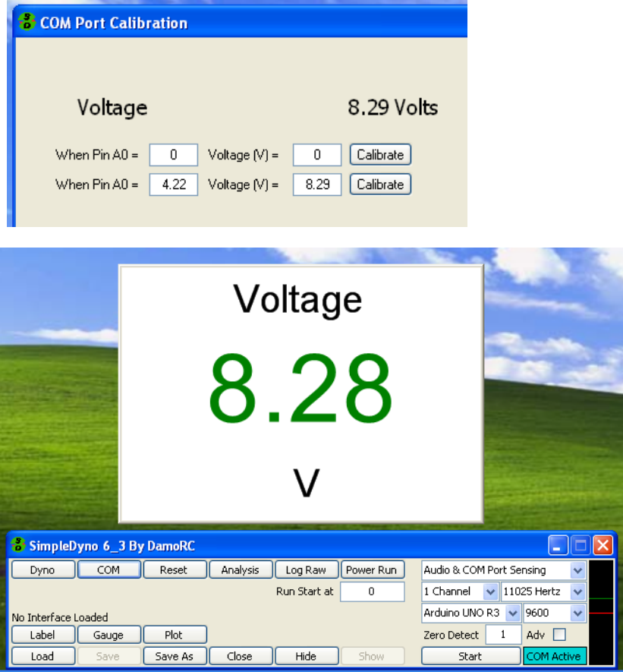623x672 pixels.
Task: Click the Reset button
Action: (x=175, y=569)
